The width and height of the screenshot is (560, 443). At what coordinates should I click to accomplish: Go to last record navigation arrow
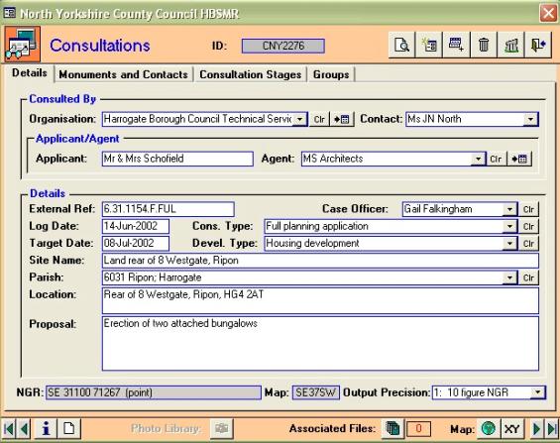click(x=551, y=429)
